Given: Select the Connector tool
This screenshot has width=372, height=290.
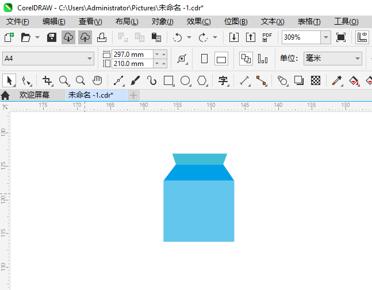Looking at the screenshot, I should (261, 80).
